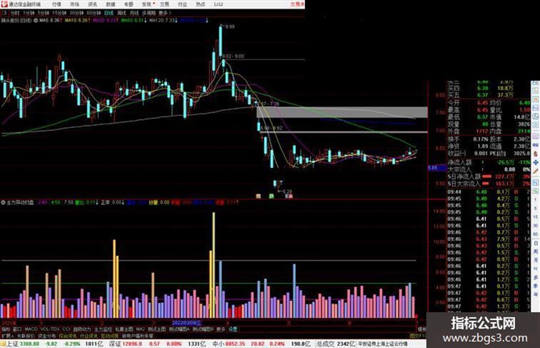Switch to 15分钟 period
The image size is (540, 348).
[59, 13]
